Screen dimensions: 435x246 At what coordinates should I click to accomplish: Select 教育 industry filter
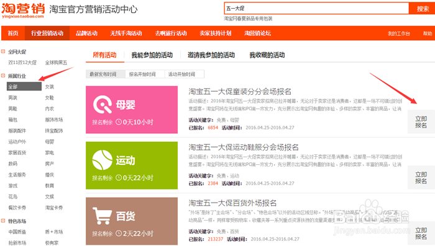49,186
